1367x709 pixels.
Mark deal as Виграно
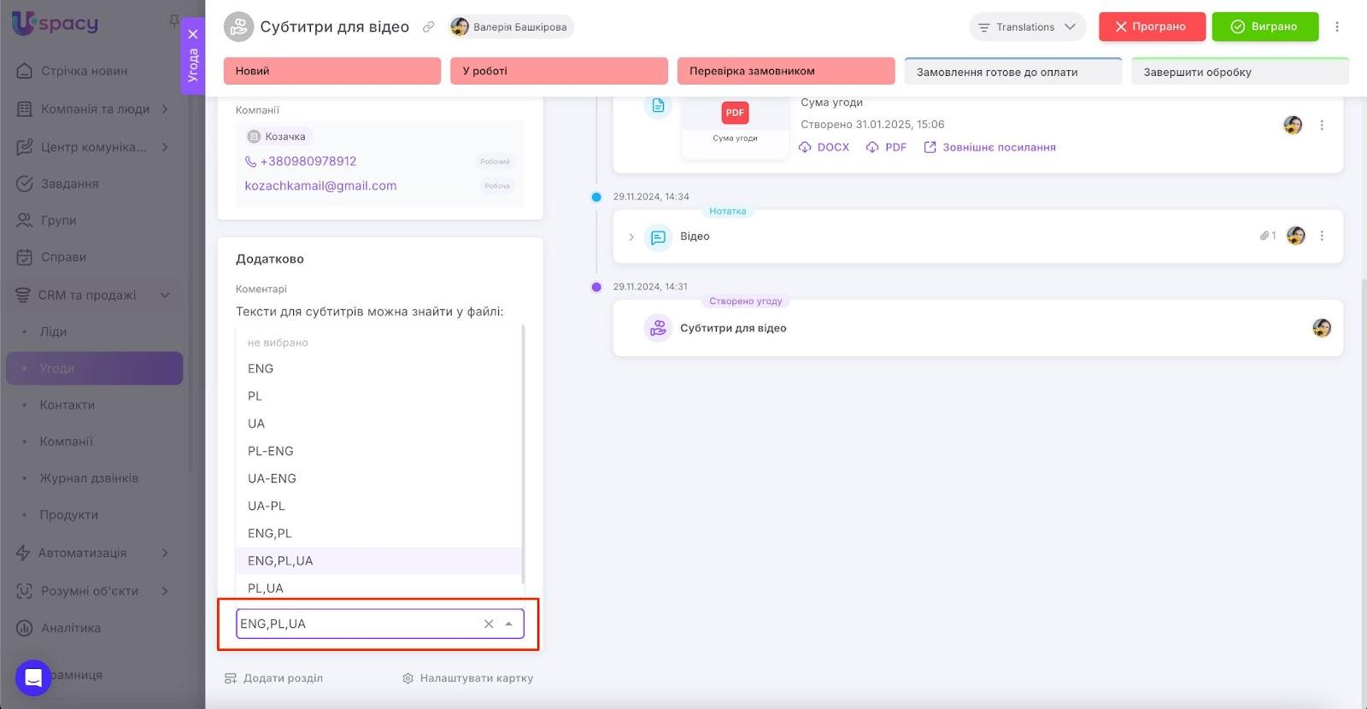coord(1265,27)
